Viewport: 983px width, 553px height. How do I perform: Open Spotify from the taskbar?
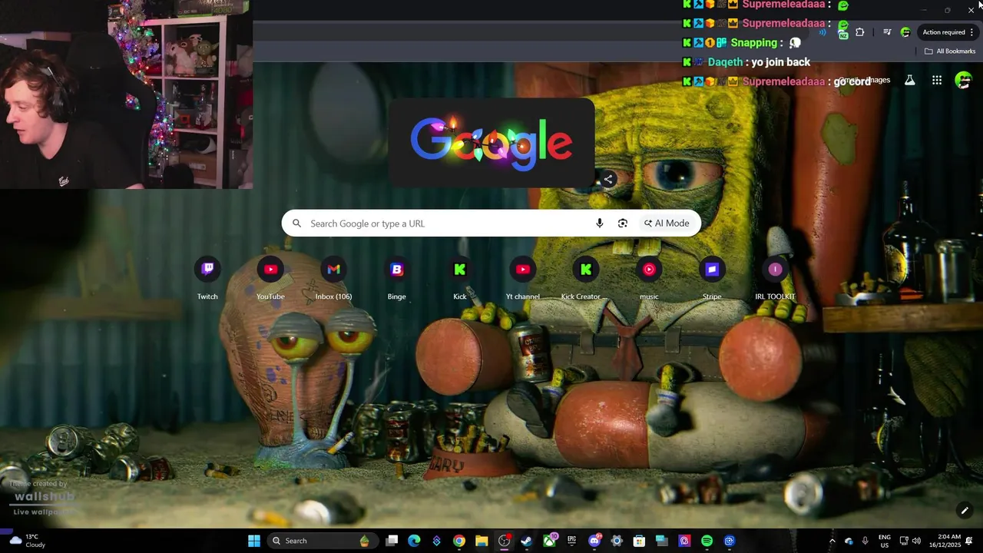pyautogui.click(x=707, y=541)
